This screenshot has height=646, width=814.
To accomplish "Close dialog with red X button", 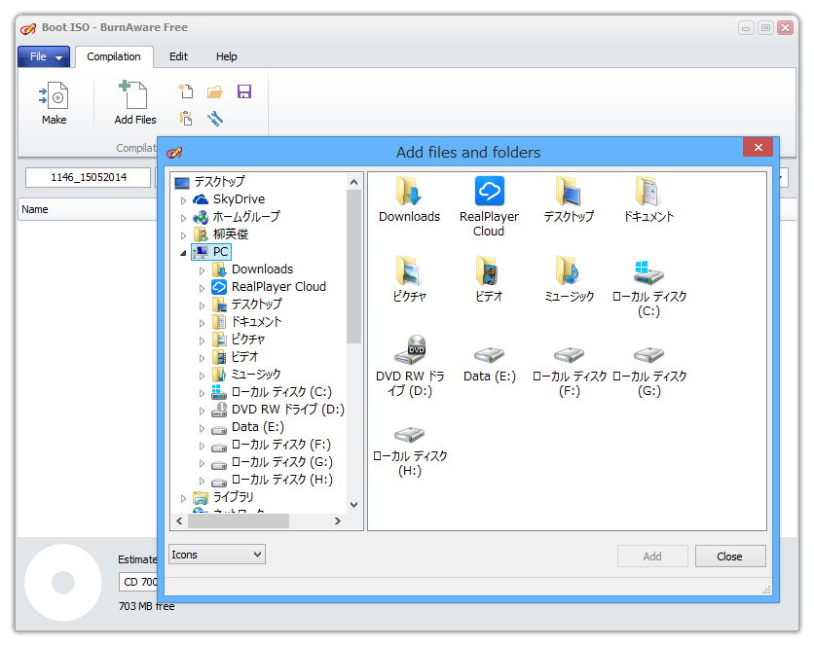I will coord(758,147).
